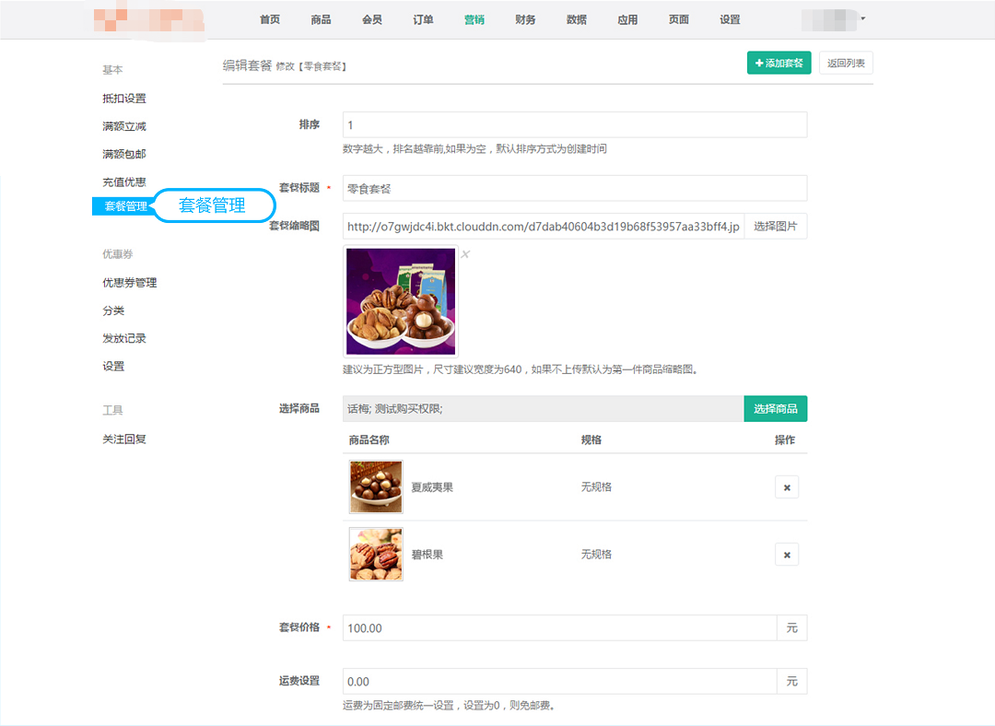The height and width of the screenshot is (726, 995).
Task: Focus the 套餐价格 input field
Action: point(560,627)
